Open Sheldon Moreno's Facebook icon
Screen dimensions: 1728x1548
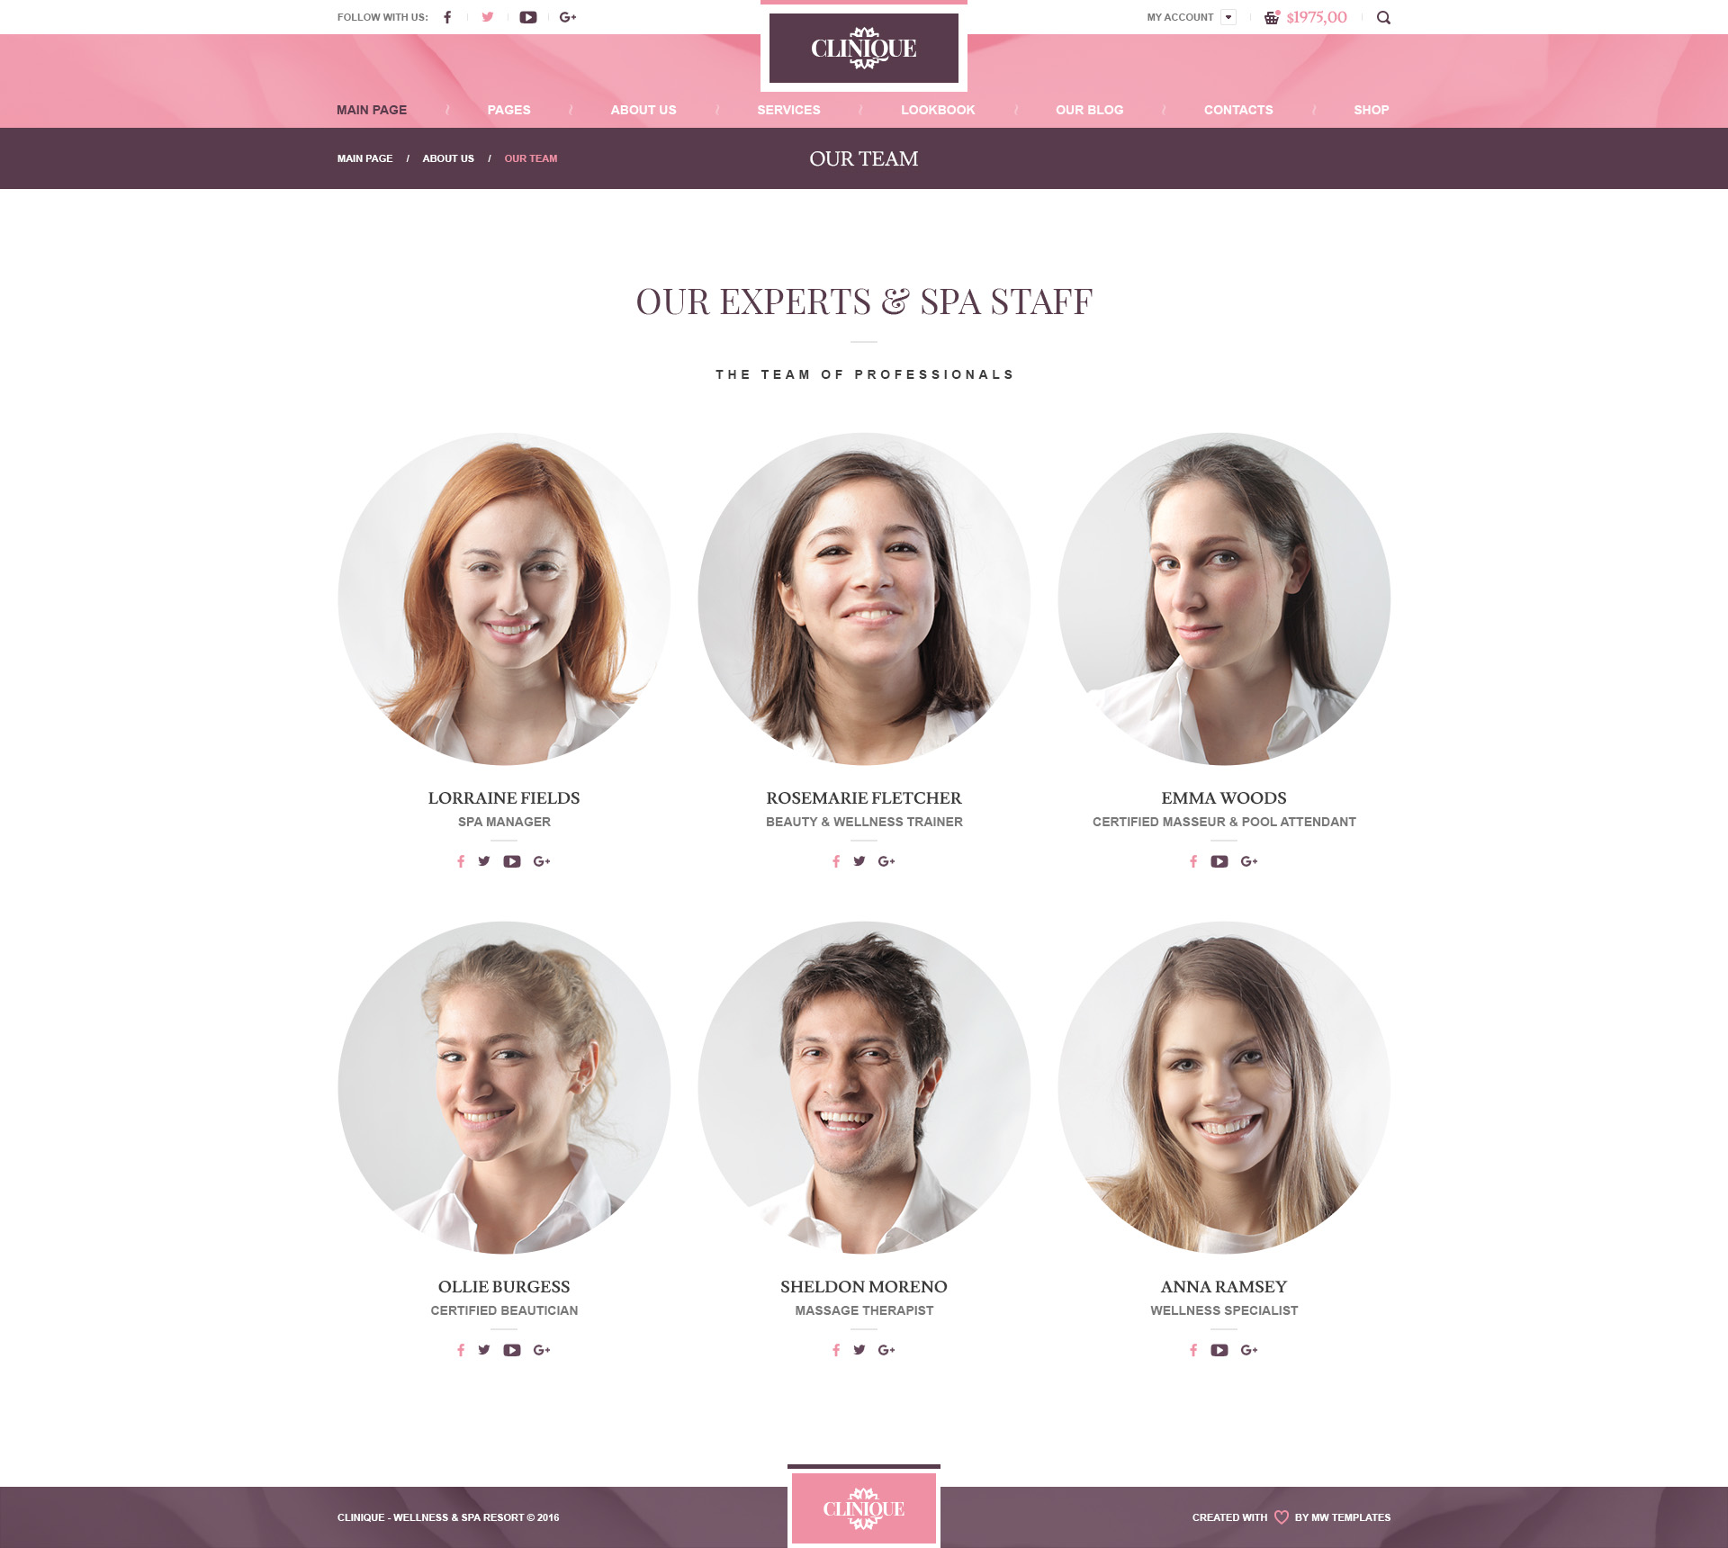point(836,1350)
